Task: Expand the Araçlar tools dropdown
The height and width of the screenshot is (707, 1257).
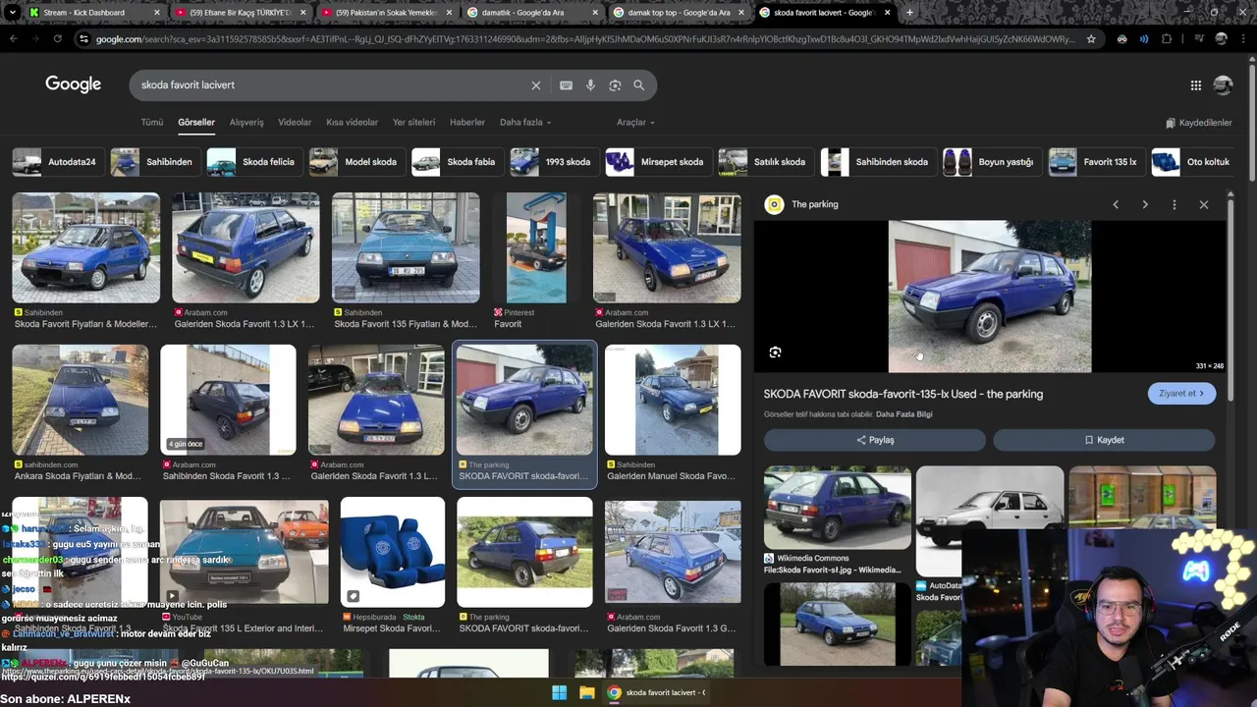Action: pyautogui.click(x=635, y=123)
